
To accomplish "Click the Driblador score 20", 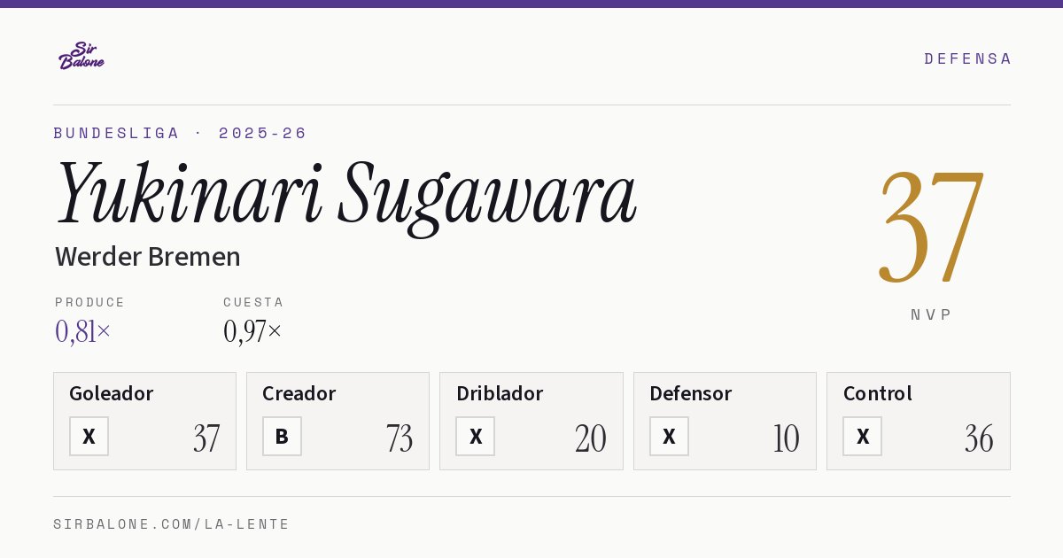I will 591,438.
